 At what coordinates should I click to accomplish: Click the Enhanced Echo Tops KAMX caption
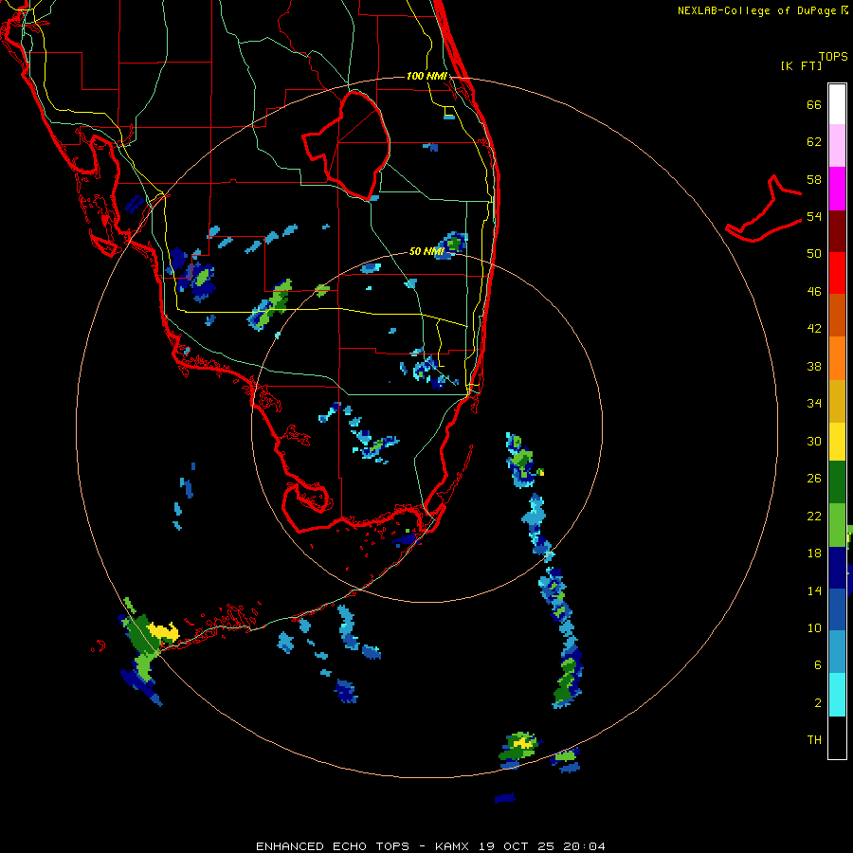pyautogui.click(x=363, y=846)
